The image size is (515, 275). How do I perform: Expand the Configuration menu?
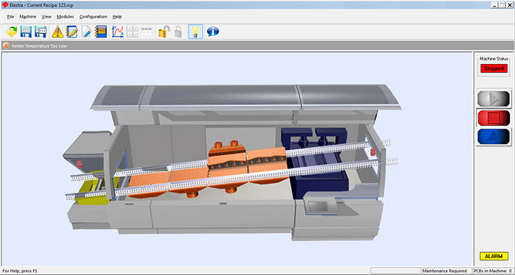94,17
